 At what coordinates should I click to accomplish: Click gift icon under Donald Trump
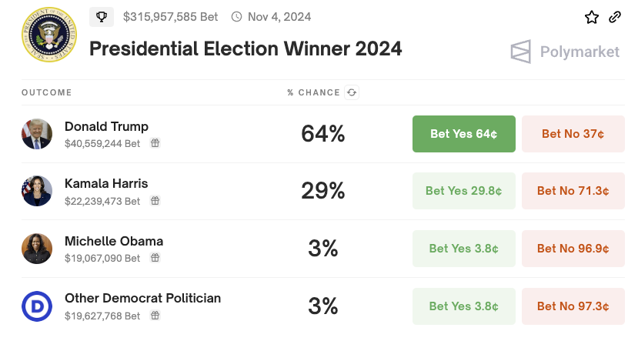pyautogui.click(x=155, y=143)
